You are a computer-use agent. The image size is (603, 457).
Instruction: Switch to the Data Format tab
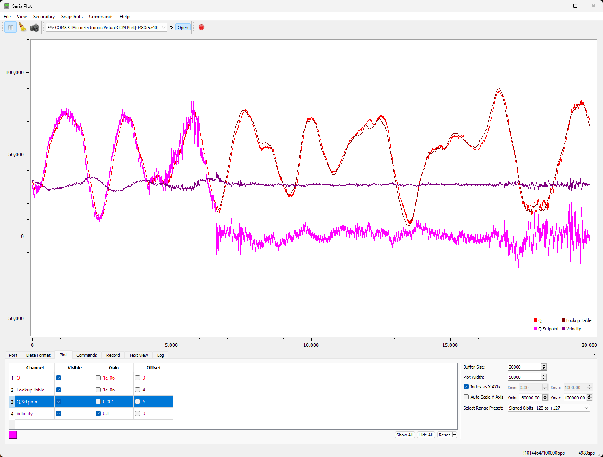(38, 355)
